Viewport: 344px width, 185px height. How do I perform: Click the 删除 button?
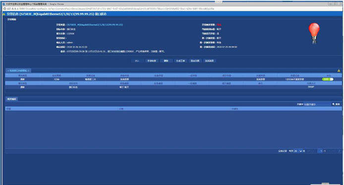coord(166,61)
